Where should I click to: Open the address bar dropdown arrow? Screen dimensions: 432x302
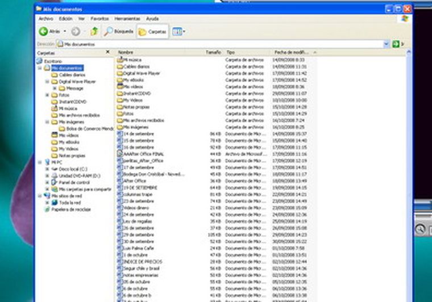click(386, 44)
